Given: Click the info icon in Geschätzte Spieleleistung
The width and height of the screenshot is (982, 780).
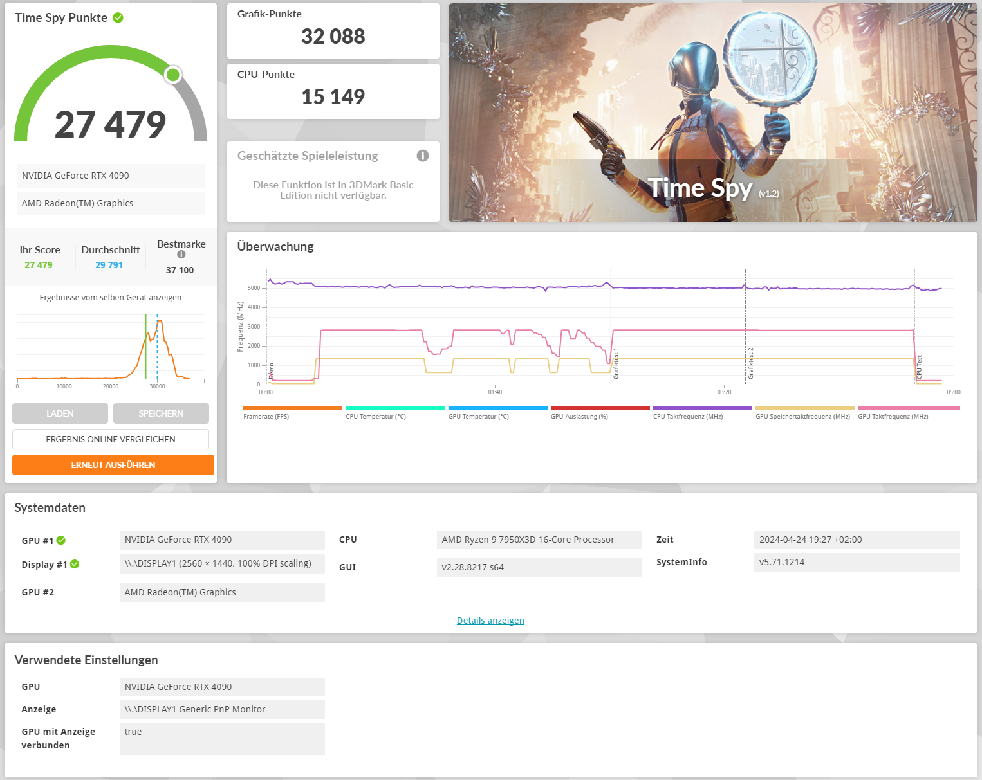Looking at the screenshot, I should coord(423,156).
